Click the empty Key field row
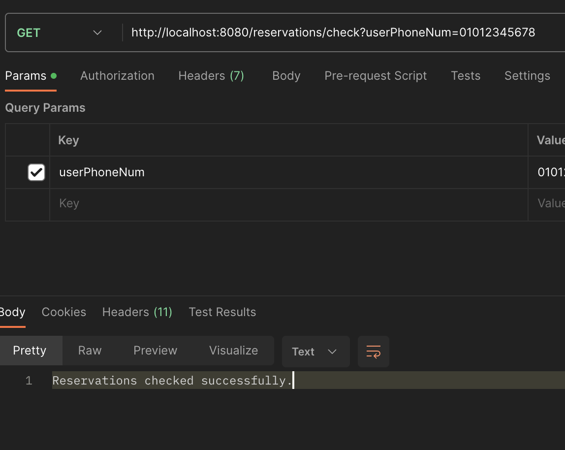 point(197,203)
